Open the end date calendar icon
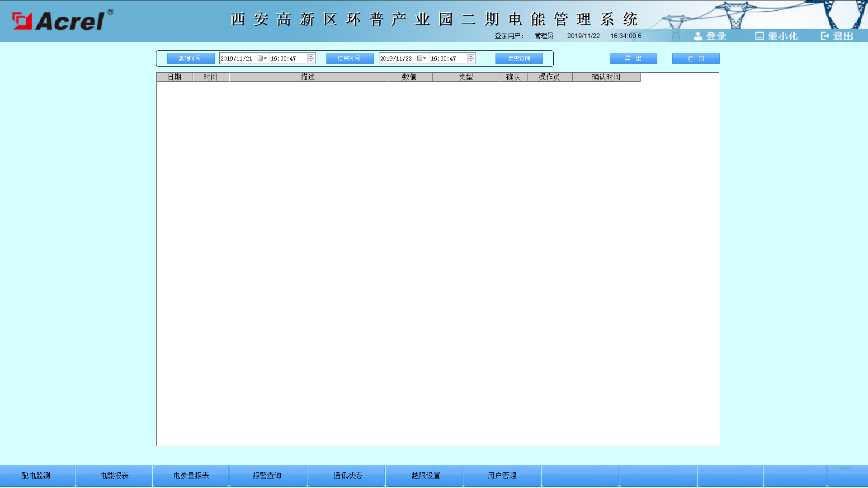The height and width of the screenshot is (488, 868). (420, 58)
